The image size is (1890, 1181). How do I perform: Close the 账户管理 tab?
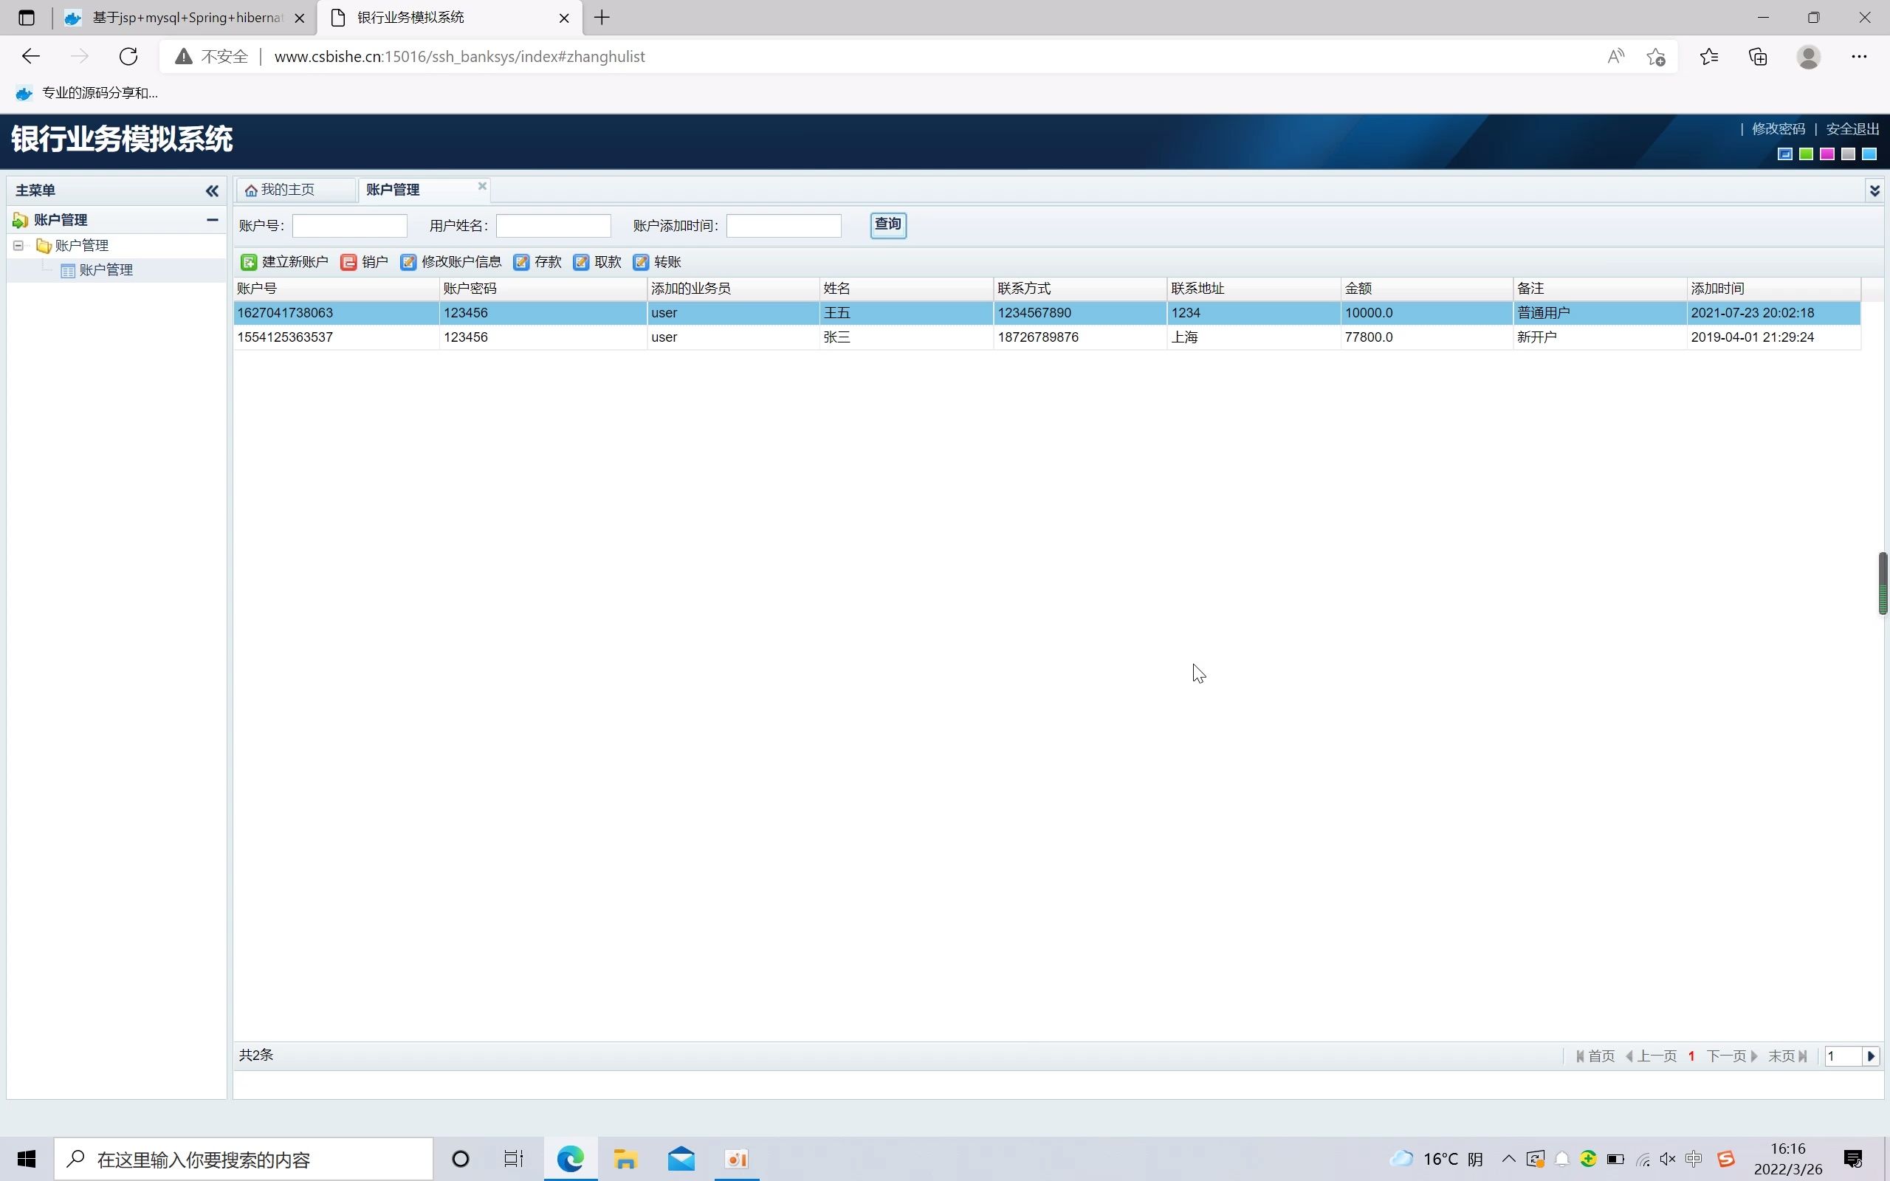482,186
